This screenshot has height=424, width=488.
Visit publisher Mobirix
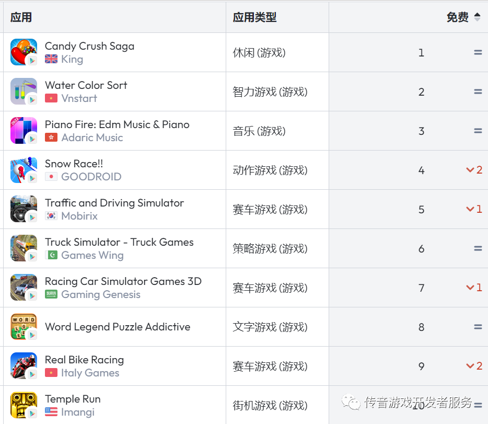[79, 216]
